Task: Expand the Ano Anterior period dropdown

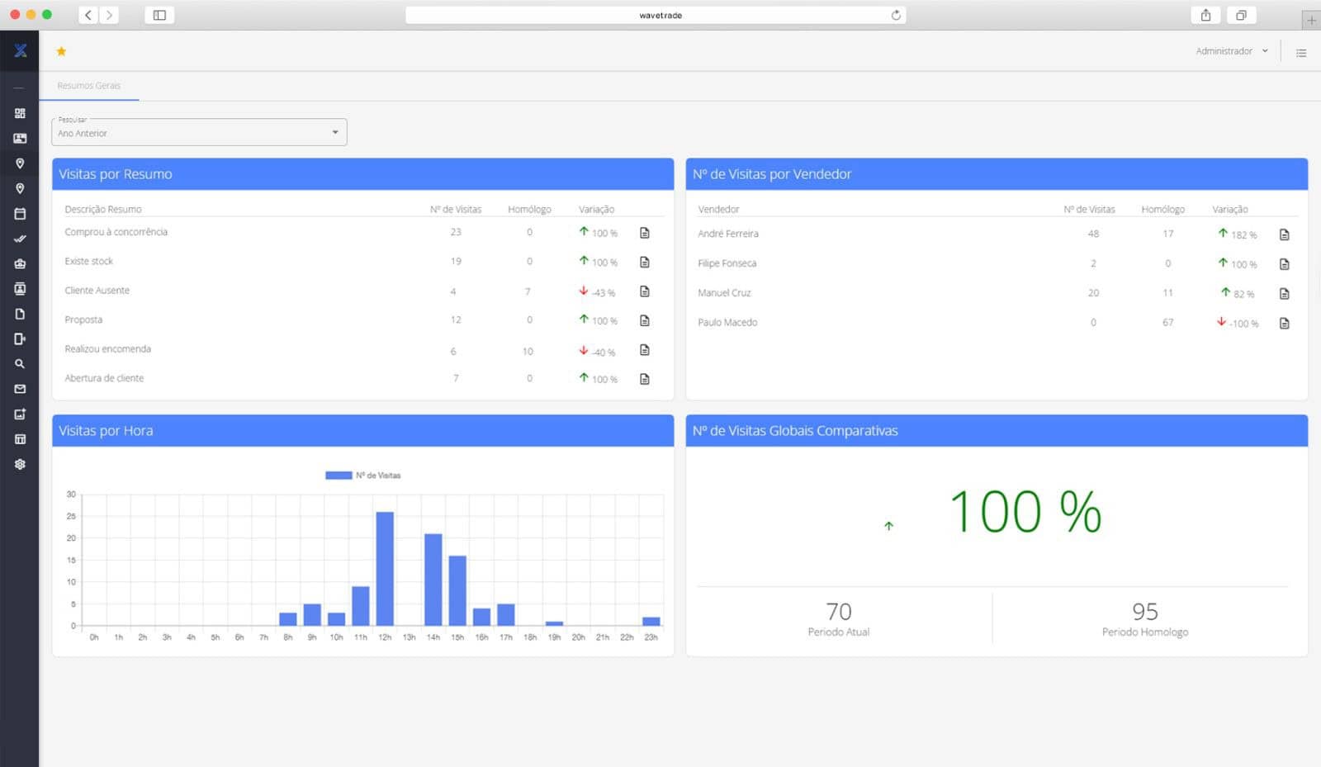Action: coord(199,132)
